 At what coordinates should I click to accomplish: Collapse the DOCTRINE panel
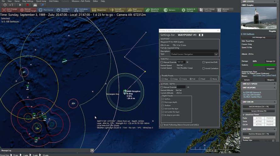[274, 129]
